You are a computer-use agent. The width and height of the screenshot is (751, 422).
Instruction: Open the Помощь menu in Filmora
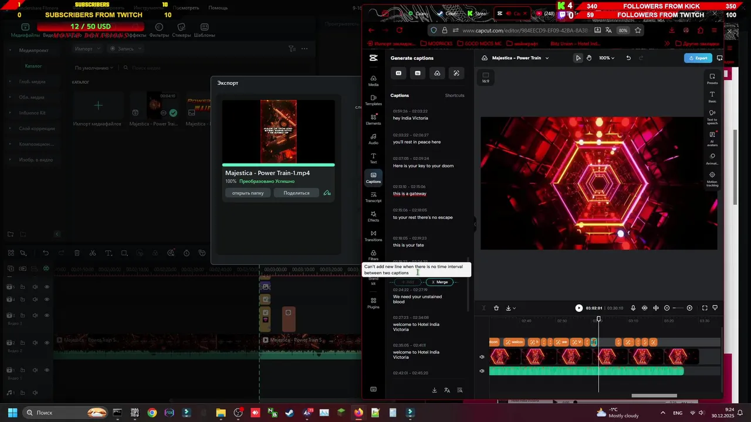[218, 8]
